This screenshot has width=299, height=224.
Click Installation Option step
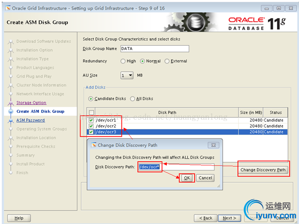pyautogui.click(x=35, y=50)
